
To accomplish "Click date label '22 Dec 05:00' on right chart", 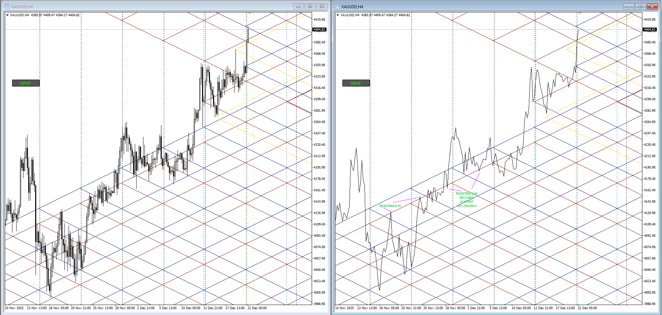I will click(587, 308).
